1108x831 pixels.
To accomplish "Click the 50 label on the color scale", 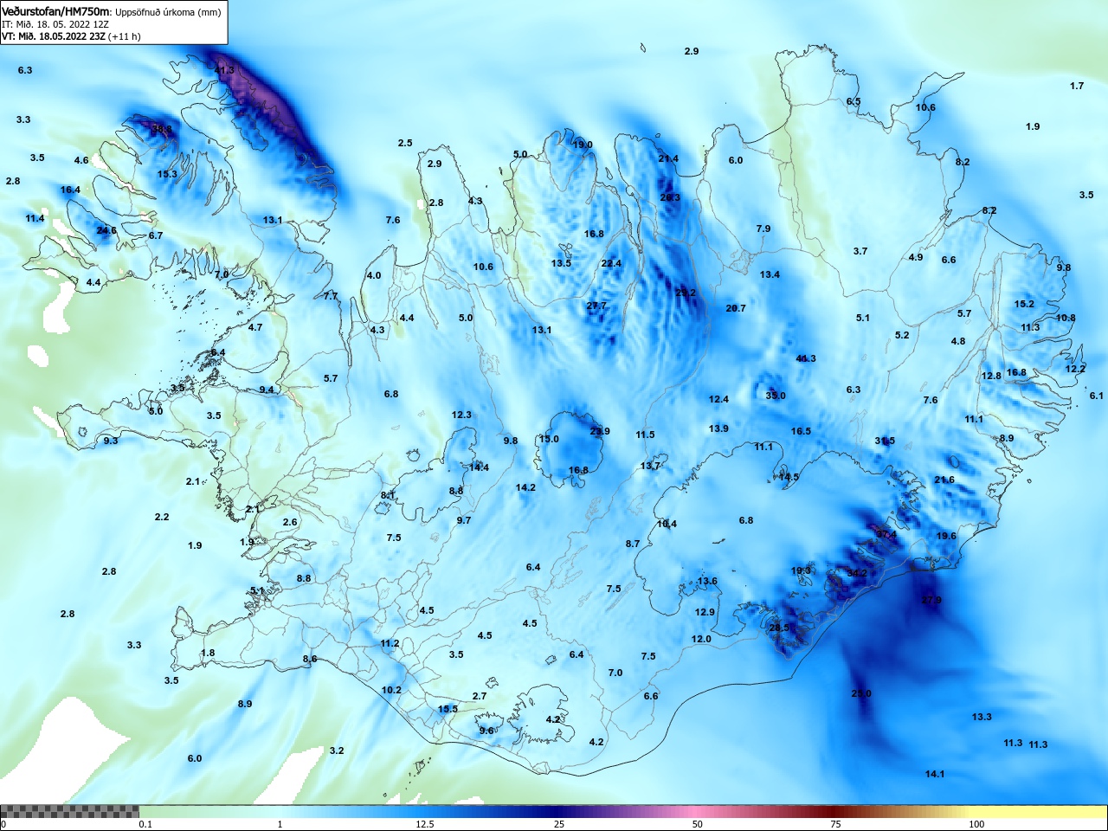I will [x=697, y=824].
